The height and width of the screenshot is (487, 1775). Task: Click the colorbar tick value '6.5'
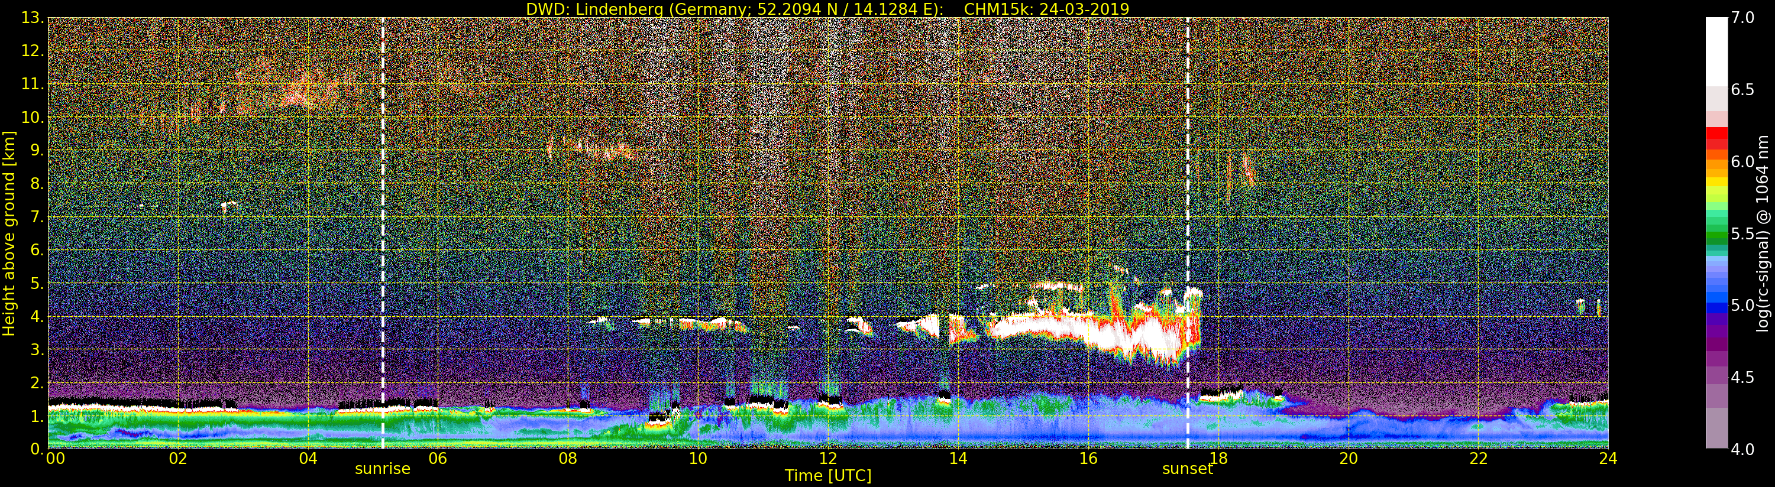click(x=1742, y=90)
